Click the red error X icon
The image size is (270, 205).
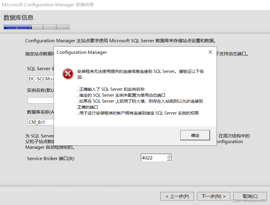pos(68,74)
